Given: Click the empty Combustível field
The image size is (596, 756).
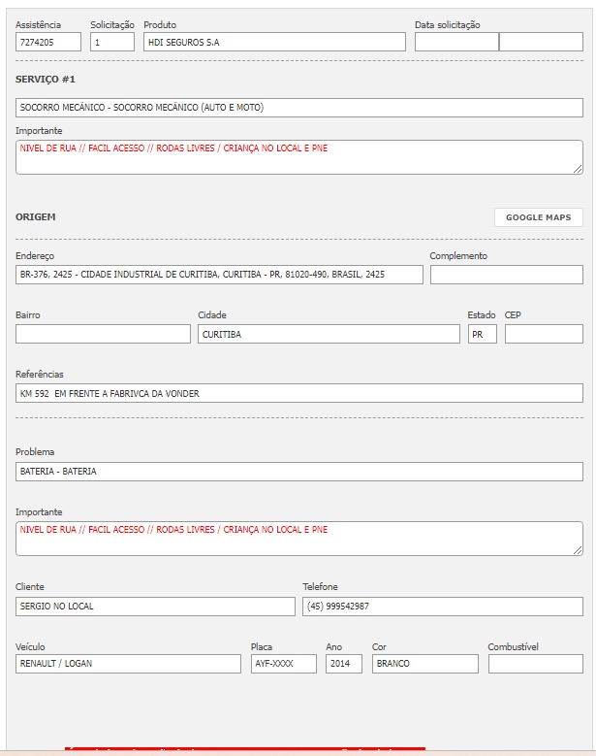Looking at the screenshot, I should pyautogui.click(x=536, y=664).
